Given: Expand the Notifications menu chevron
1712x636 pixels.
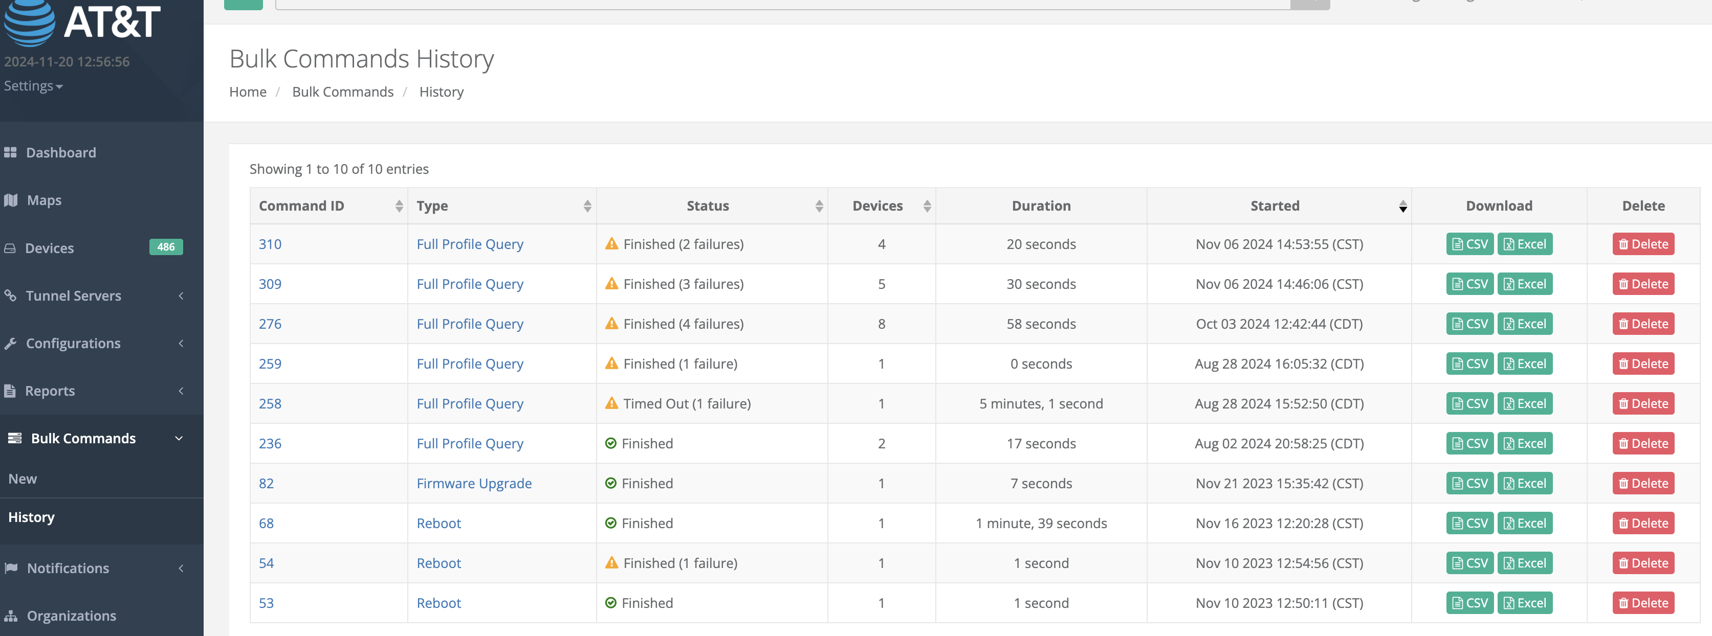Looking at the screenshot, I should pos(181,569).
